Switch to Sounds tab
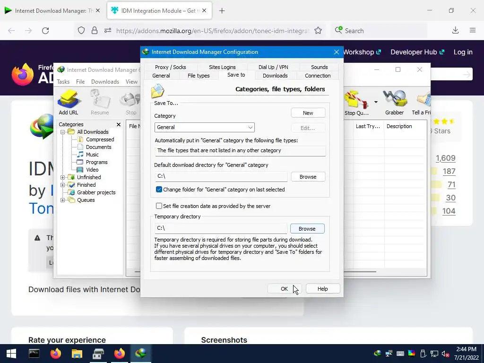The image size is (484, 363). click(x=319, y=67)
